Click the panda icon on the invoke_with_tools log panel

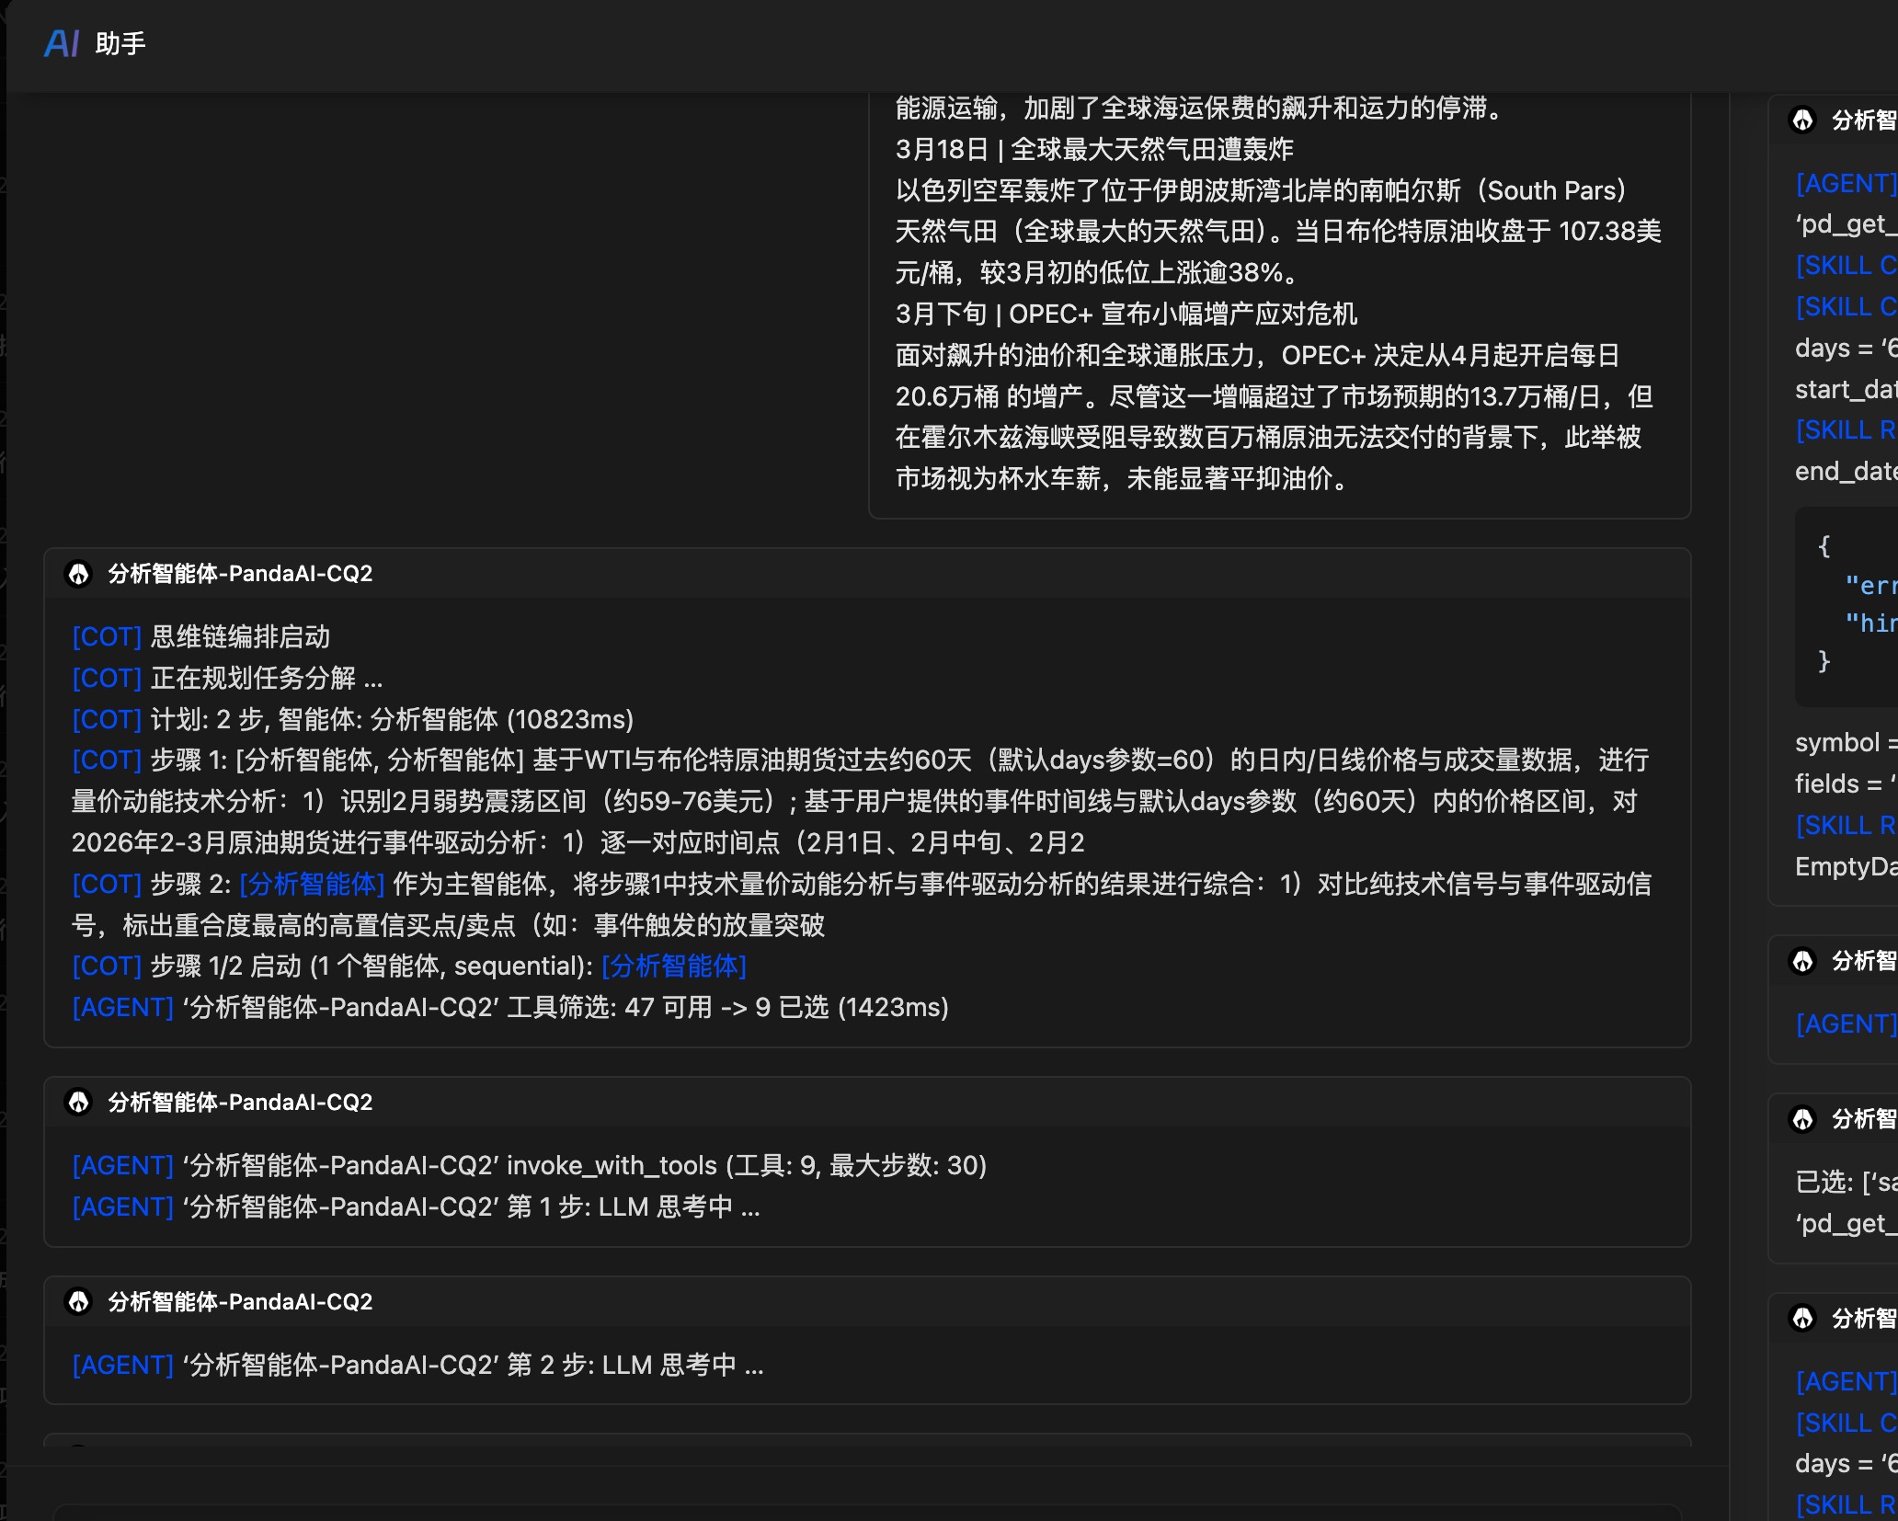(x=80, y=1103)
